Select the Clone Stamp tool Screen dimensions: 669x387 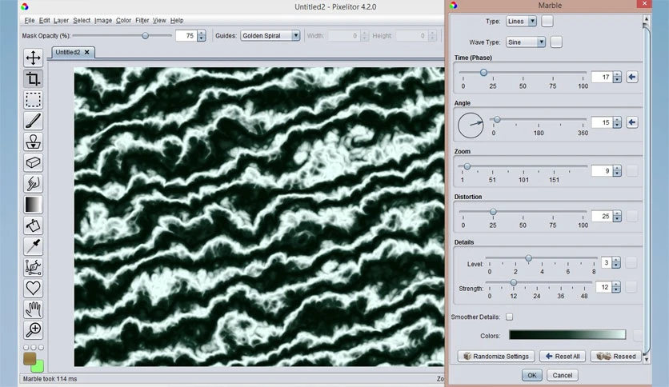point(33,142)
